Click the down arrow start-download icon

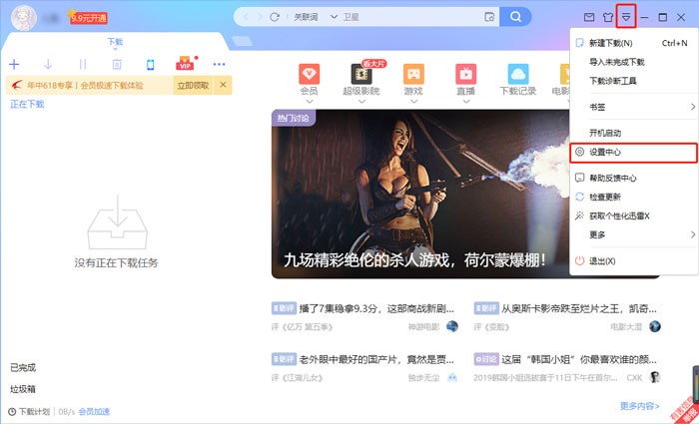point(48,65)
